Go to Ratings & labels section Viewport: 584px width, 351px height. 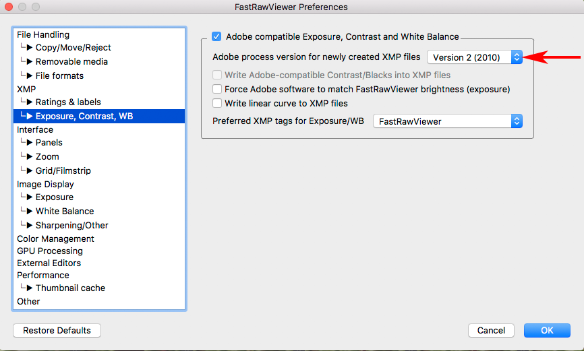68,102
